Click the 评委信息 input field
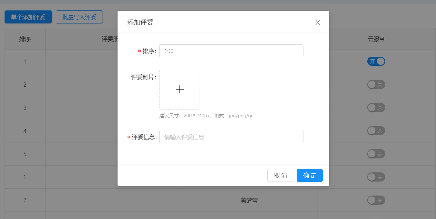Image resolution: width=436 pixels, height=219 pixels. click(231, 137)
